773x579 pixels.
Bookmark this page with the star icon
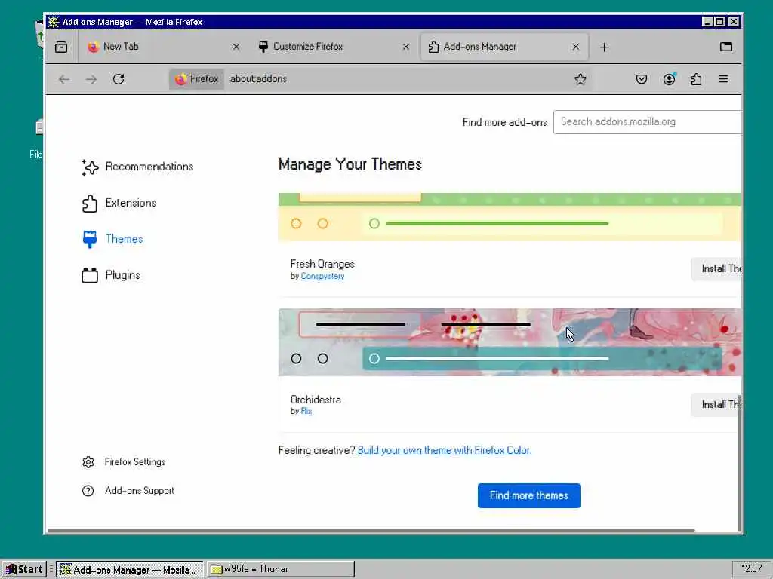point(581,79)
